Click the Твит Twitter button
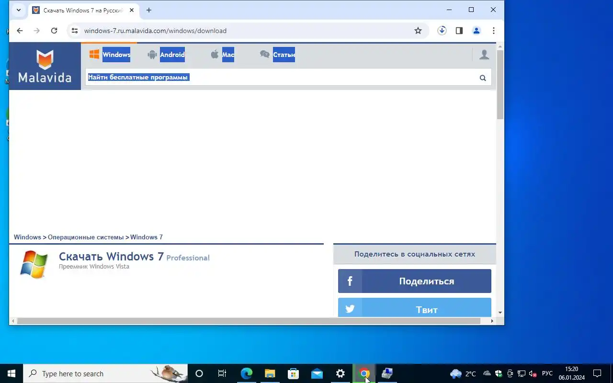The image size is (613, 383). coord(415,308)
